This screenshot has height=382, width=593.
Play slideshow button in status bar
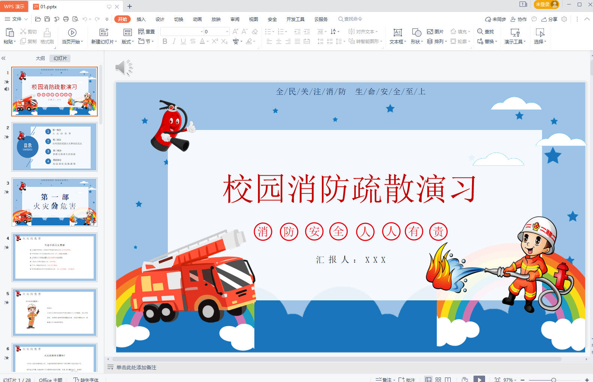(x=479, y=379)
